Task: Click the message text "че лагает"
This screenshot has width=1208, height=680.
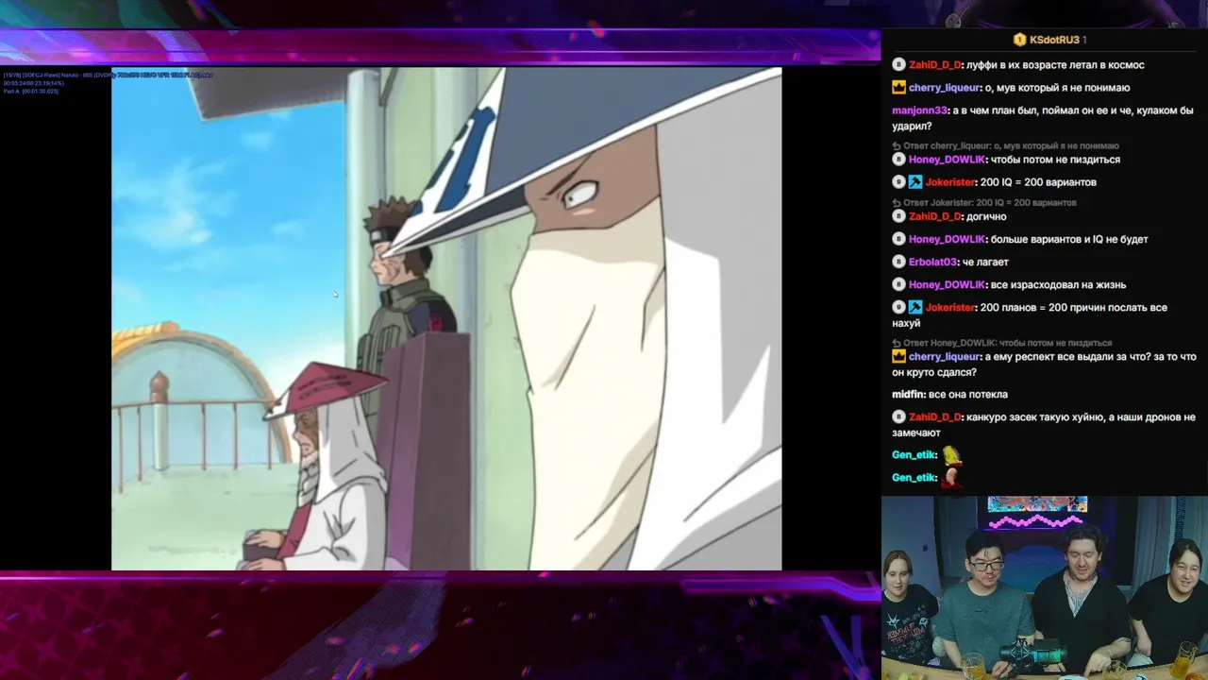Action: click(985, 262)
